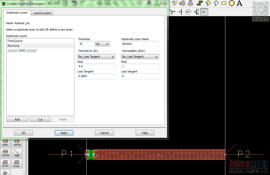
Task: Click the Apply button
Action: coord(64,133)
